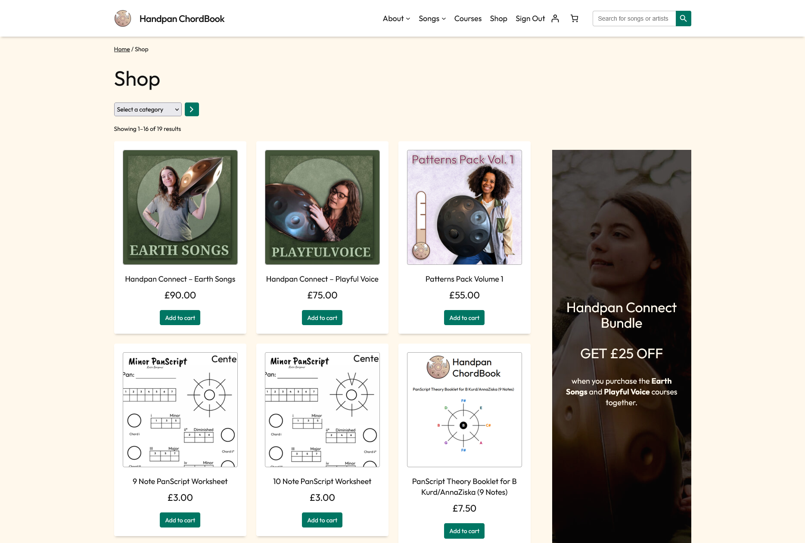
Task: Click the Handpan ChordBook logo icon
Action: click(x=123, y=19)
